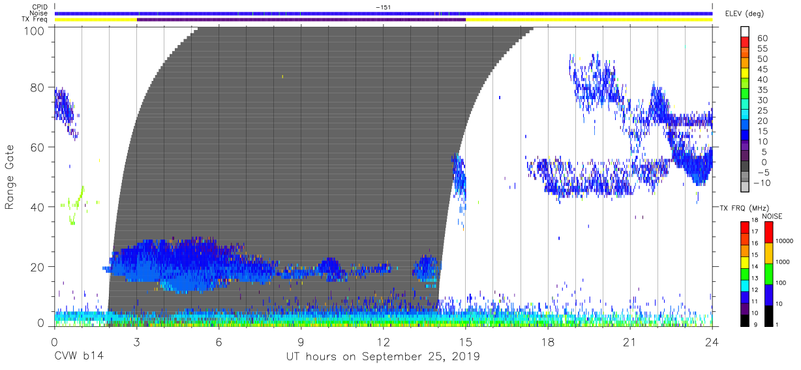
Task: Select the yellow segment of ELEV colorbar
Action: pos(746,74)
